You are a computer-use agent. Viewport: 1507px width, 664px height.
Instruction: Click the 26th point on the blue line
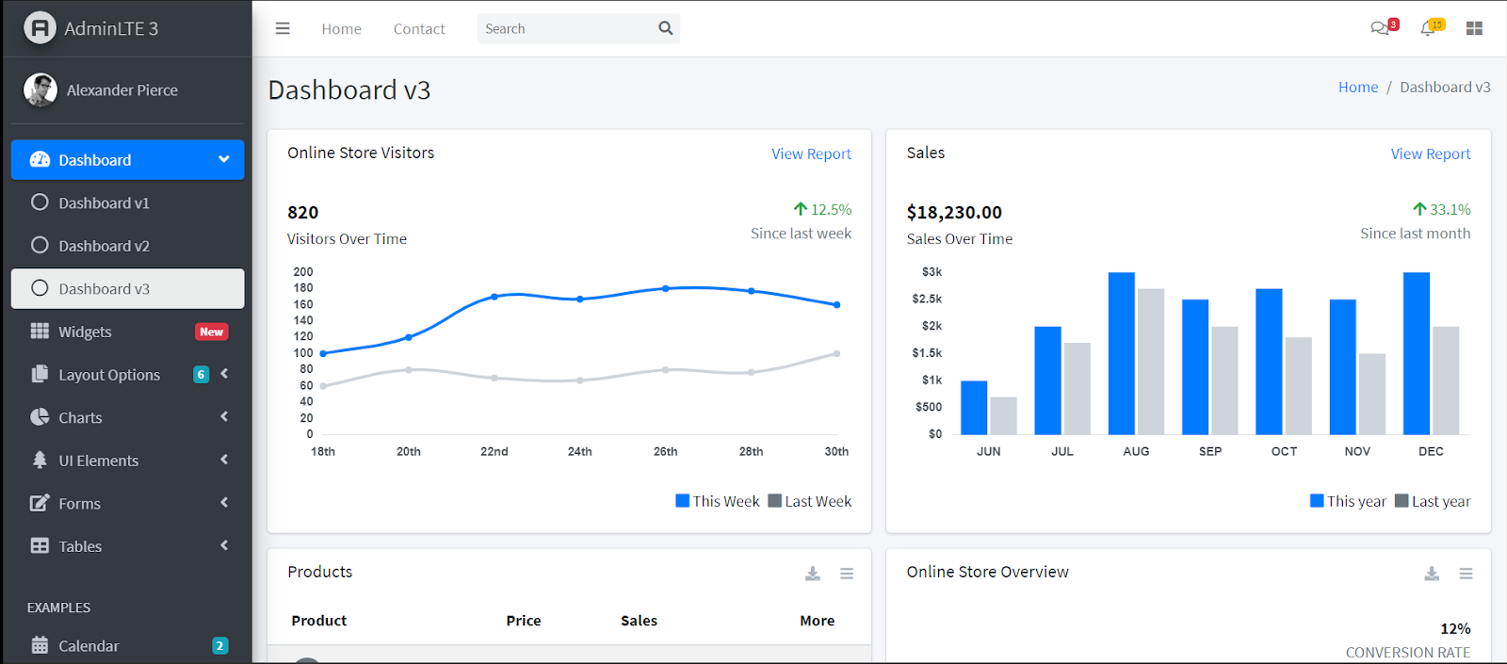pos(666,288)
